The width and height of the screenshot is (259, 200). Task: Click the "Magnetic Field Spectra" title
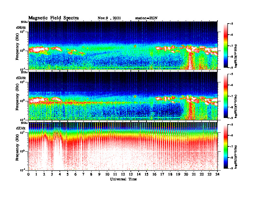tap(54, 18)
